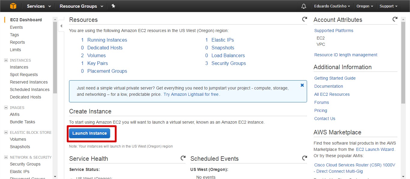Collapse the IMAGES sidebar section

coord(6,107)
